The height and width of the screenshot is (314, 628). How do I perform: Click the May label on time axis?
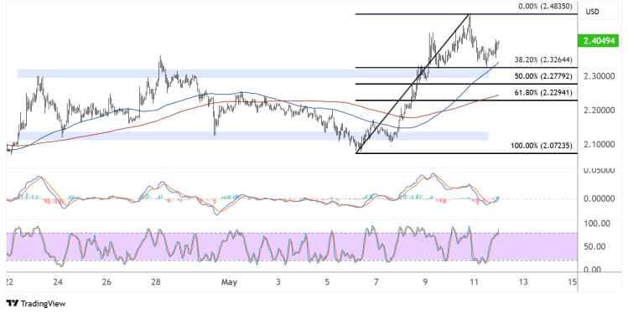tap(229, 282)
